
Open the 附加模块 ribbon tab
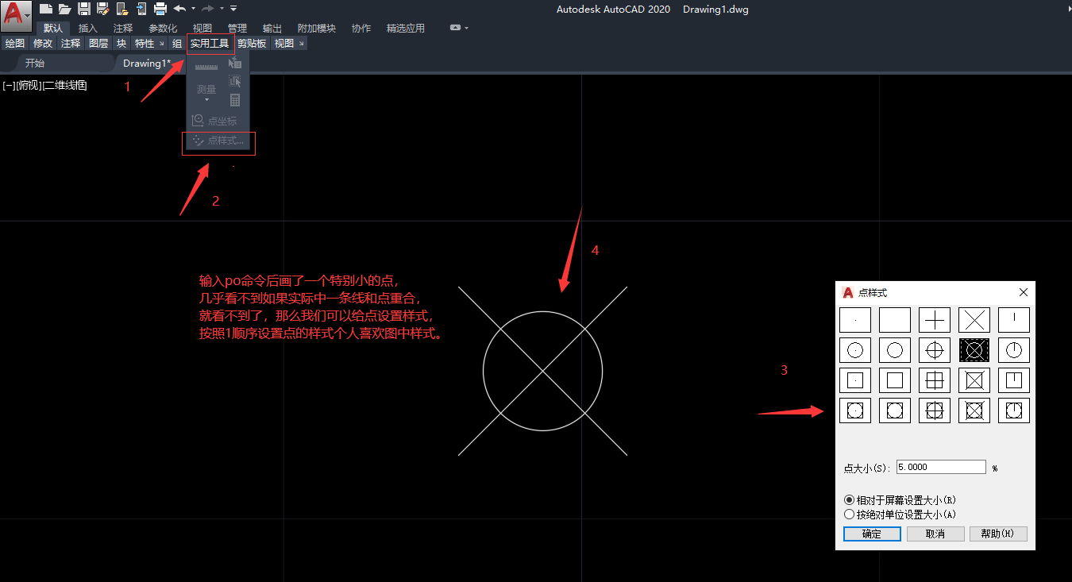click(x=317, y=28)
